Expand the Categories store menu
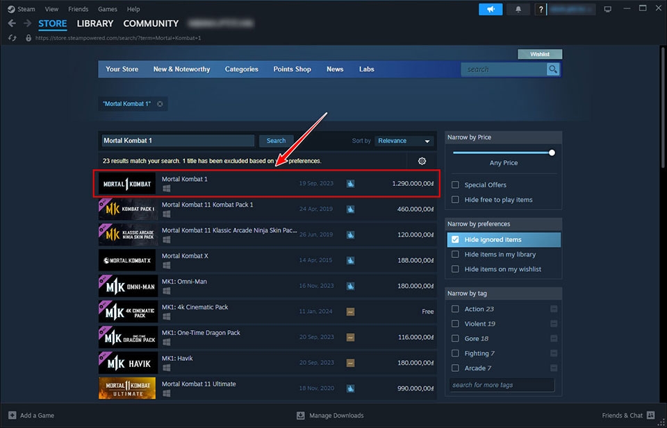Screen dimensions: 667x428 [241, 69]
